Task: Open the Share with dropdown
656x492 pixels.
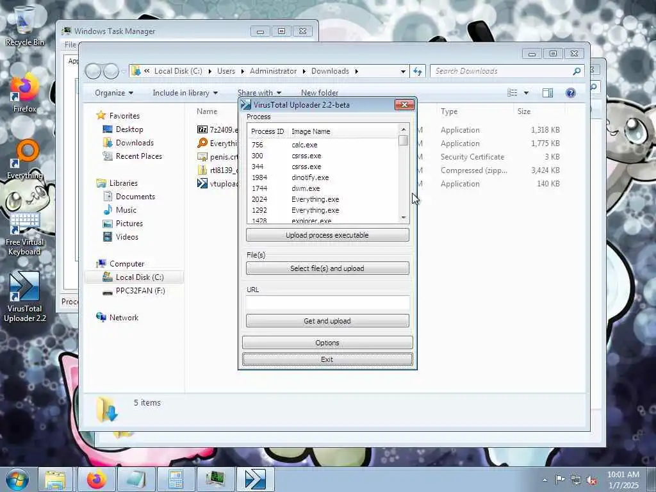Action: [x=259, y=93]
